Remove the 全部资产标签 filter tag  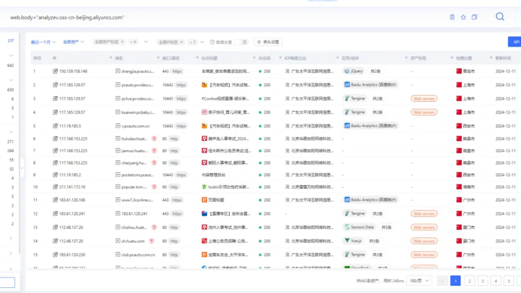point(122,42)
